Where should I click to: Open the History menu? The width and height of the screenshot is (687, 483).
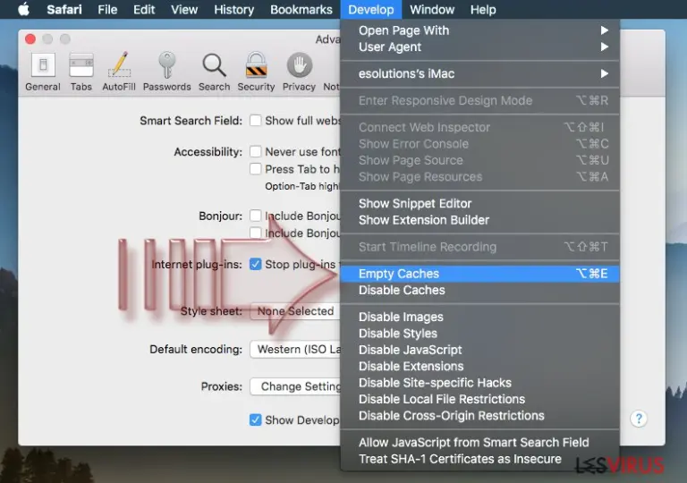coord(234,10)
